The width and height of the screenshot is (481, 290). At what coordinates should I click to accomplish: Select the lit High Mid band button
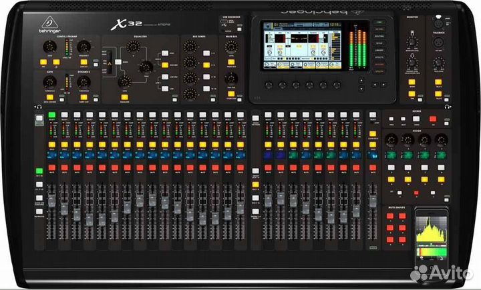tap(165, 65)
